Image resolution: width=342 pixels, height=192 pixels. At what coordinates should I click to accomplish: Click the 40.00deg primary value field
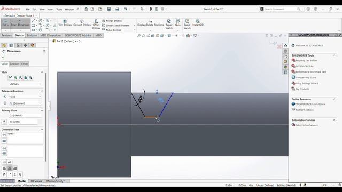[x=23, y=122]
